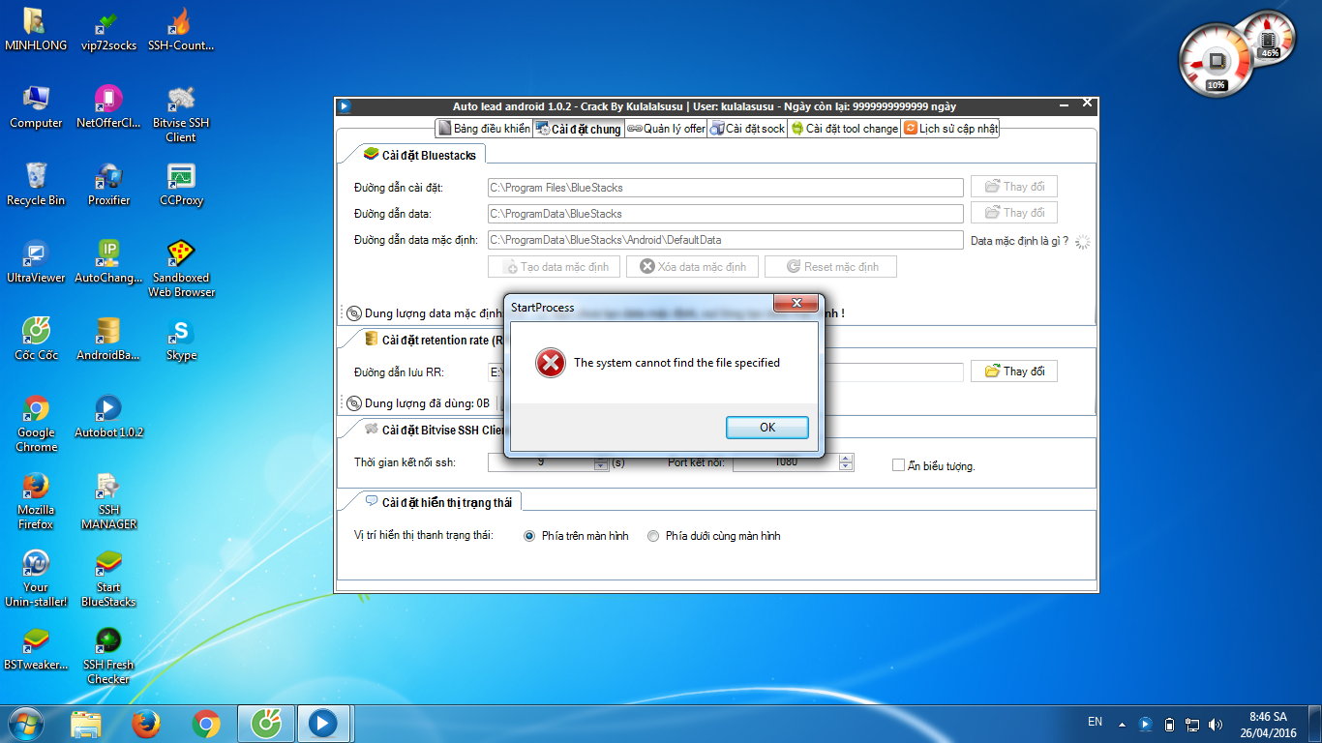Select the Bitvise SSH Client desktop icon
Image resolution: width=1322 pixels, height=743 pixels.
point(181,114)
